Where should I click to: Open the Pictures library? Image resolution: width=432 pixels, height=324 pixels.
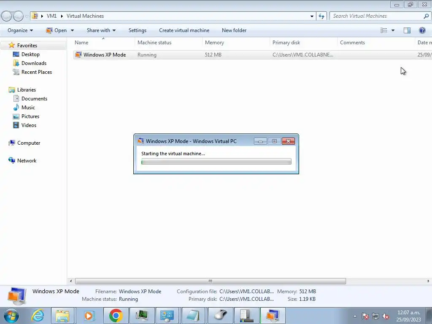pyautogui.click(x=30, y=116)
